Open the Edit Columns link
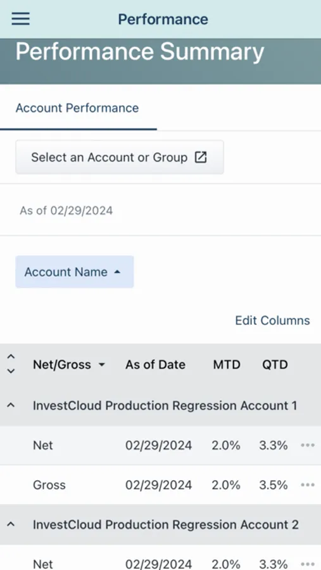 click(272, 320)
